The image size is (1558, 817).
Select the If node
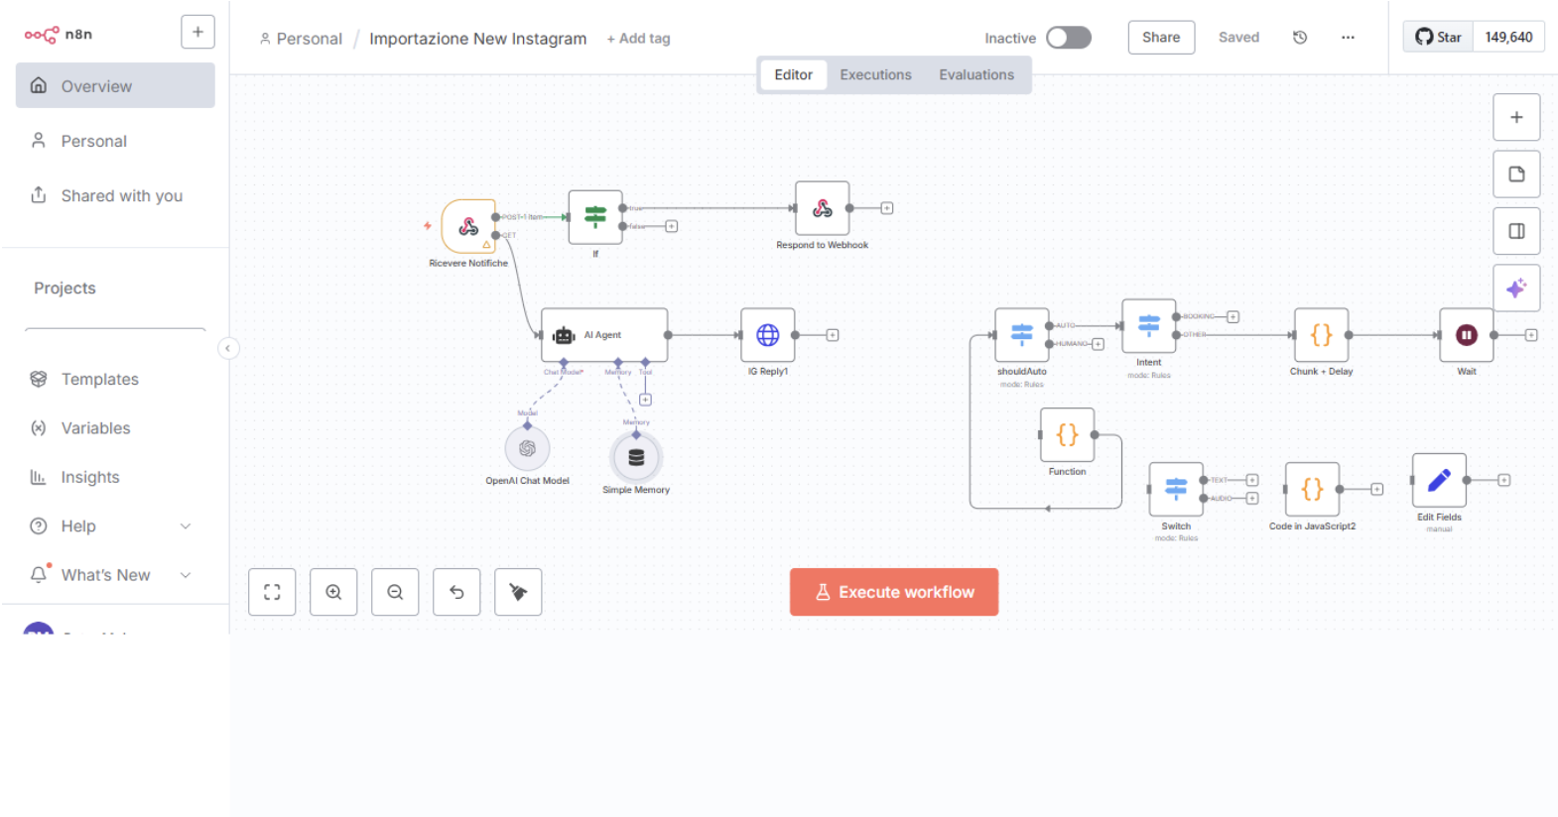click(595, 217)
